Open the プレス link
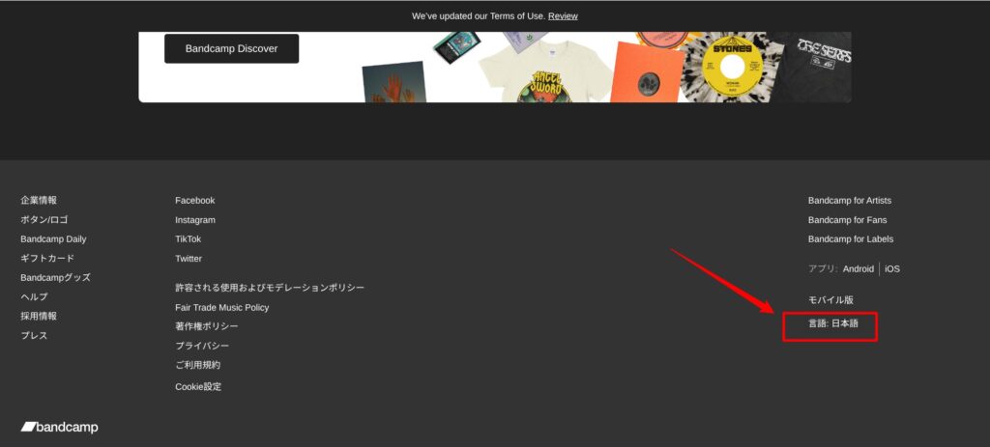Viewport: 990px width, 447px height. click(34, 335)
